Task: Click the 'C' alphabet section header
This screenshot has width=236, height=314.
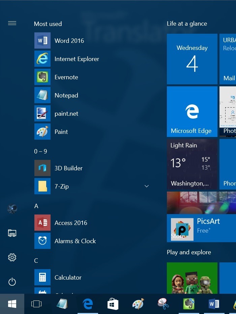Action: pyautogui.click(x=36, y=260)
